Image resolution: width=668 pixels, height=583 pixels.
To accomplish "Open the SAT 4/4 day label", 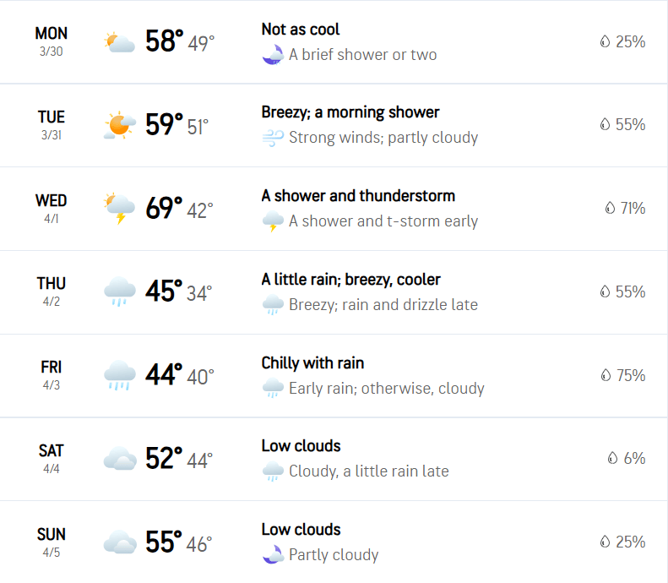I will [52, 459].
